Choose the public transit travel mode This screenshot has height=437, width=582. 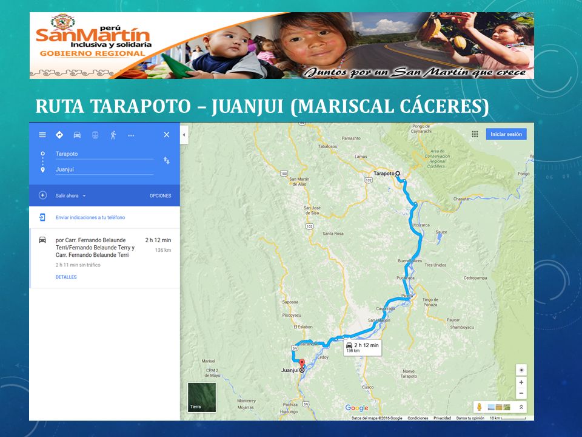95,135
